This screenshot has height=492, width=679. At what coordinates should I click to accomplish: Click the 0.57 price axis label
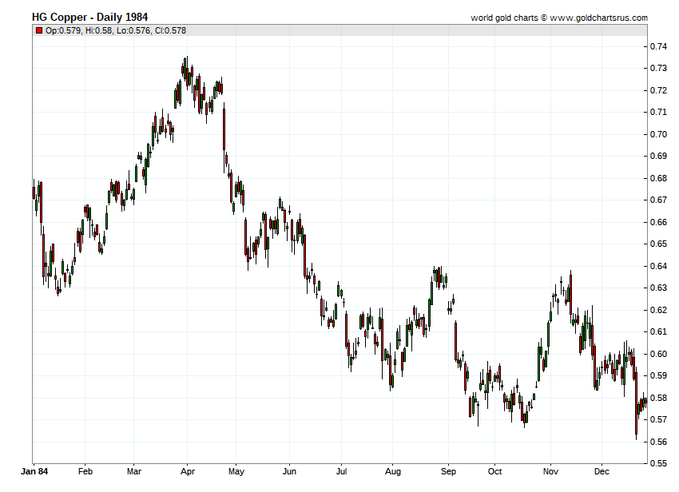click(659, 419)
